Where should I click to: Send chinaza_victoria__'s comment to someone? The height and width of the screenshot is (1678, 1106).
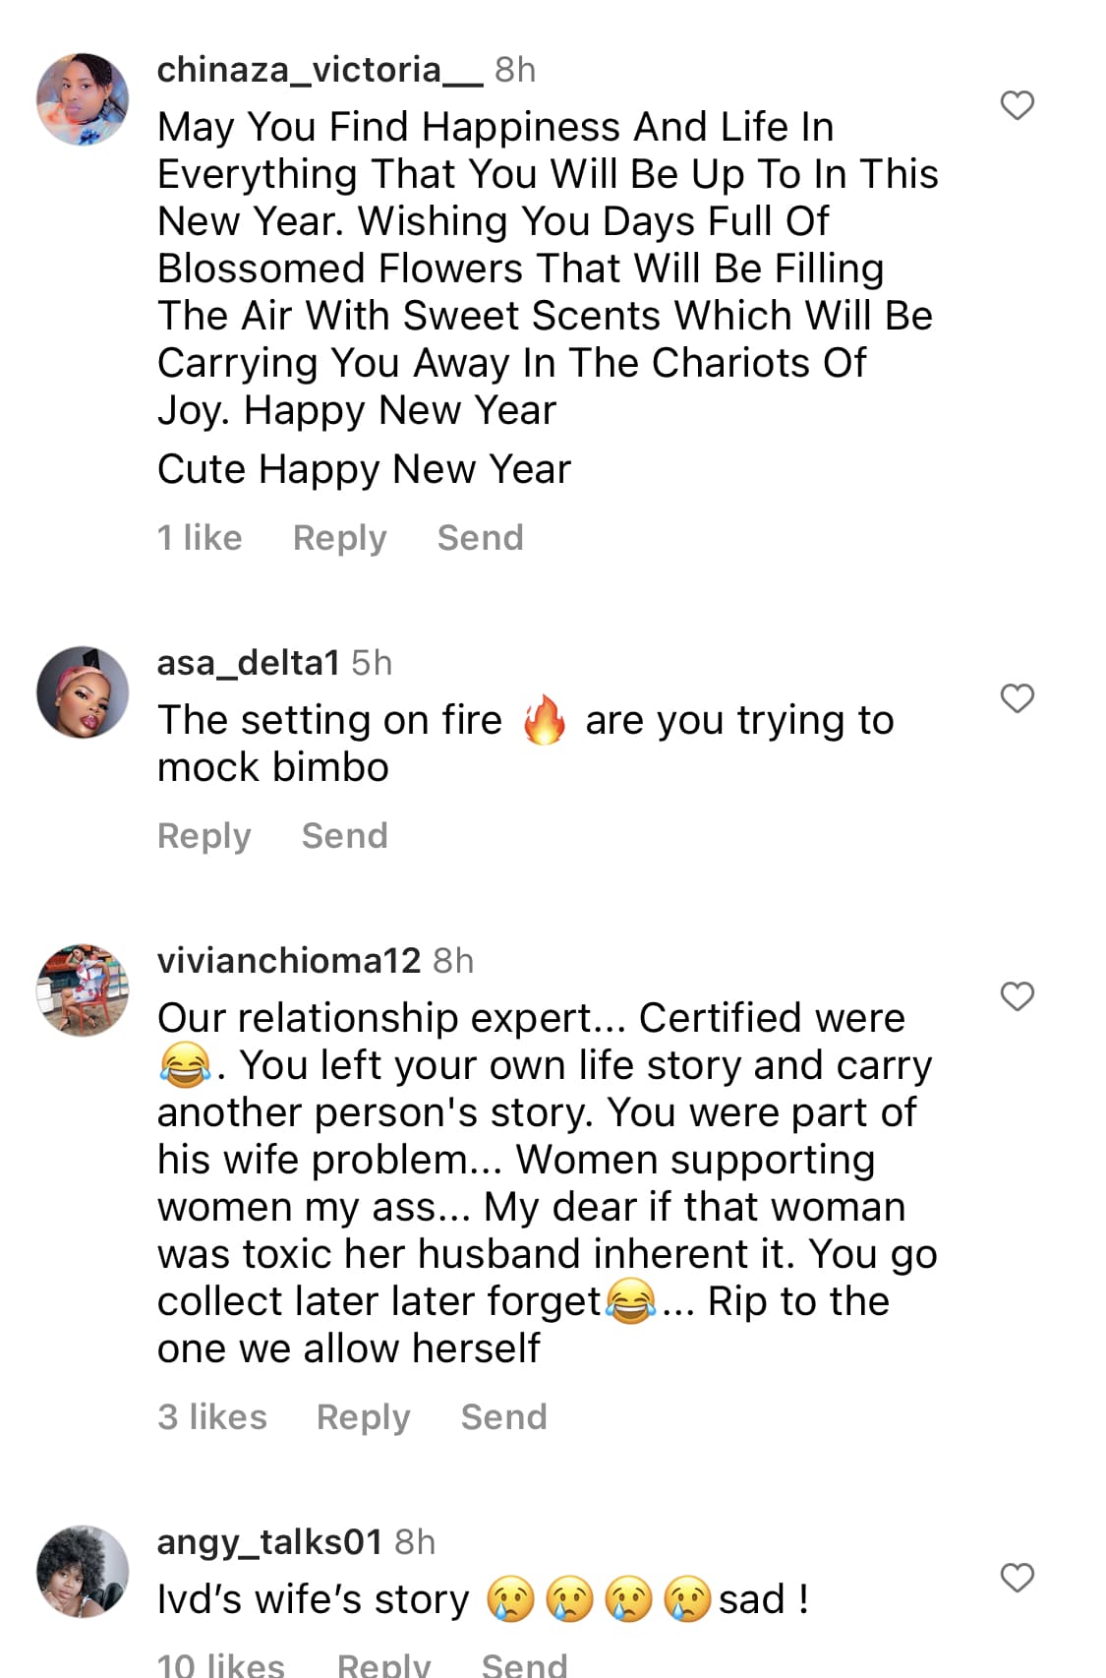pyautogui.click(x=480, y=538)
